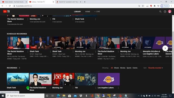Switch to the LIBRARY tab
This screenshot has width=174, height=98.
click(x=77, y=11)
